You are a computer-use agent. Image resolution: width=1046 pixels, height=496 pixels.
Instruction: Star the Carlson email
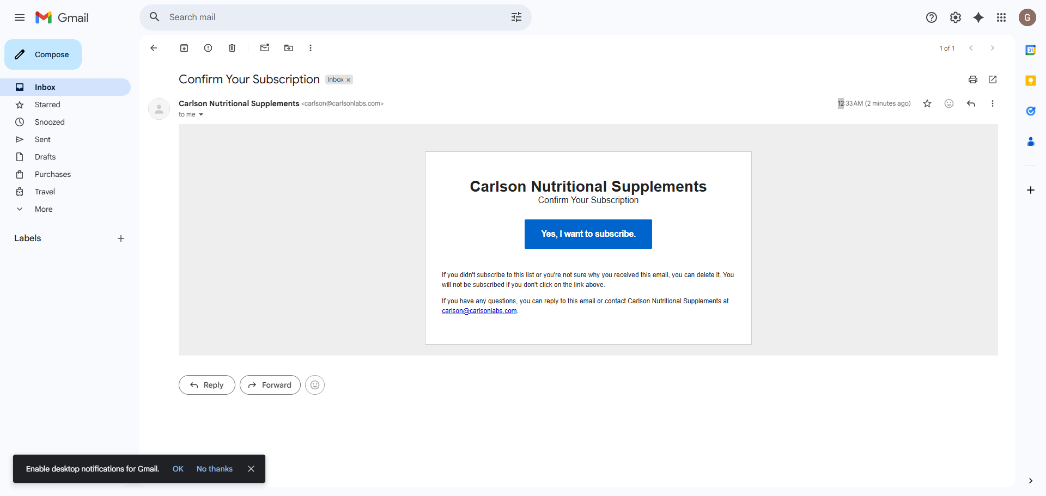927,103
